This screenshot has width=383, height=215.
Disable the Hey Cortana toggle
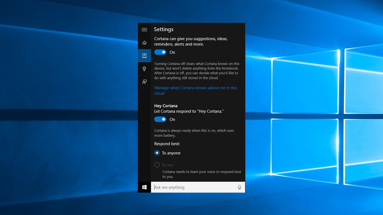160,119
